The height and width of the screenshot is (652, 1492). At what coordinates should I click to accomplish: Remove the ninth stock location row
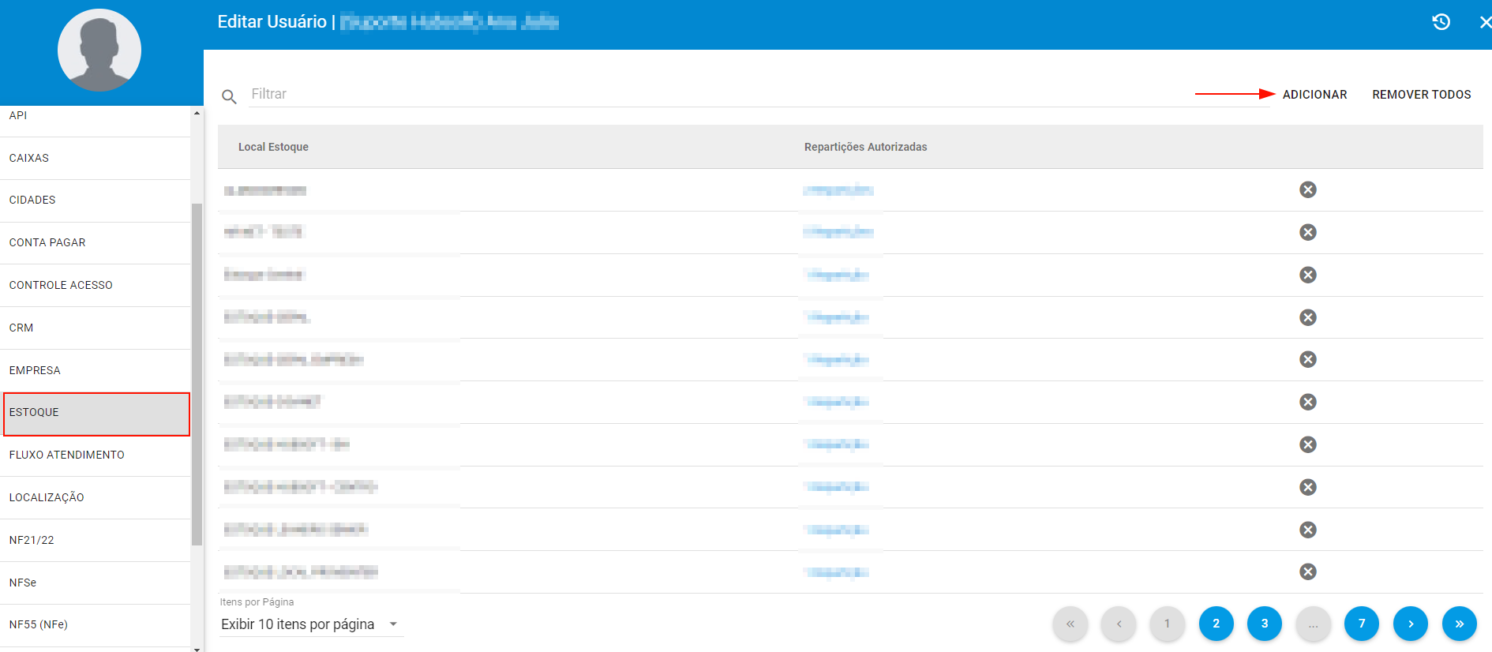click(x=1308, y=530)
